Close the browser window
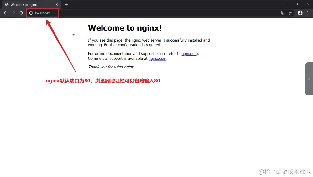The image size is (313, 177). tap(307, 4)
